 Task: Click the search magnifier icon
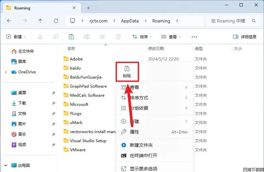(254, 21)
